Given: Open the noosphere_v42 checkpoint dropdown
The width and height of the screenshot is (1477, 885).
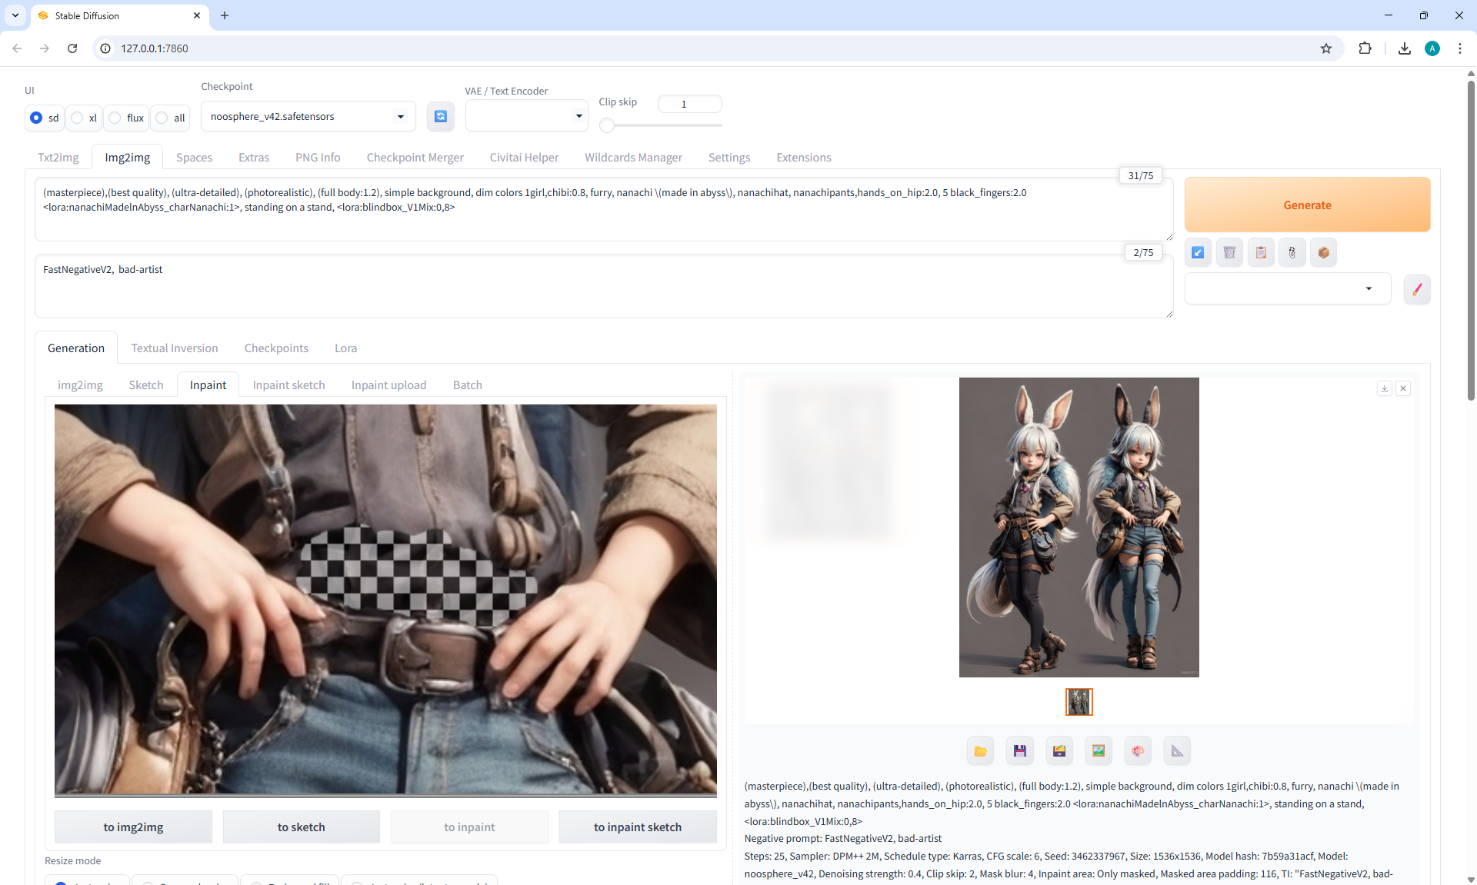Looking at the screenshot, I should [x=308, y=117].
